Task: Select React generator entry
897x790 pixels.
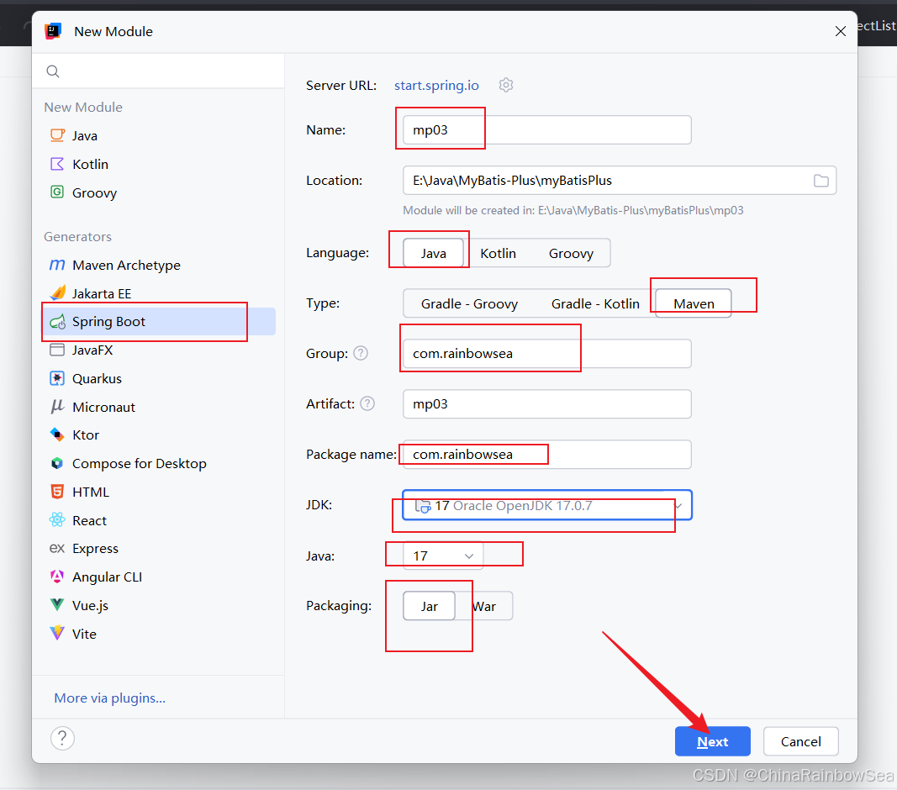Action: click(x=159, y=520)
